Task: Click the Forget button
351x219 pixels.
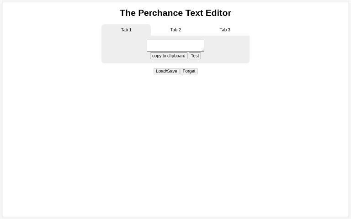Action: click(189, 71)
